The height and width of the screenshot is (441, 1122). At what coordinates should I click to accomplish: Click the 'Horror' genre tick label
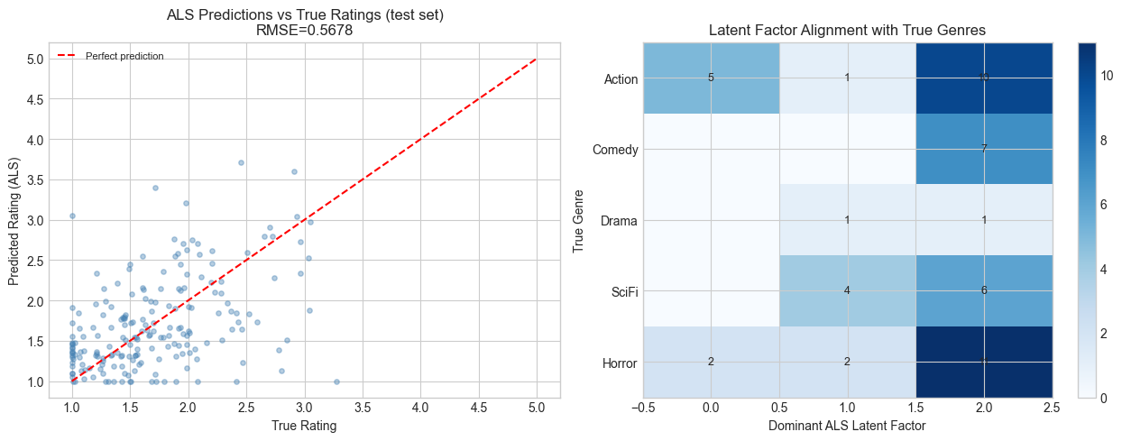pyautogui.click(x=619, y=363)
